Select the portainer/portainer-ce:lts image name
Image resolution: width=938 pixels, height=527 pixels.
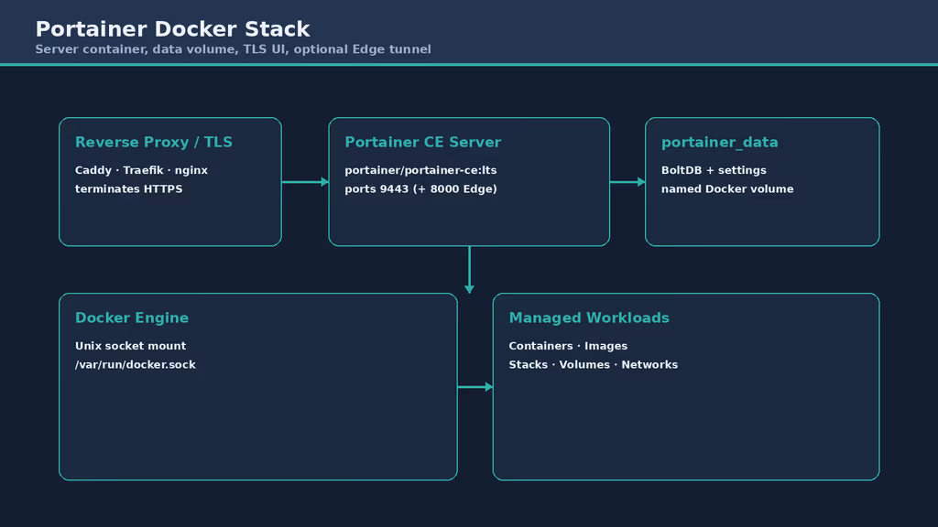[x=420, y=170]
